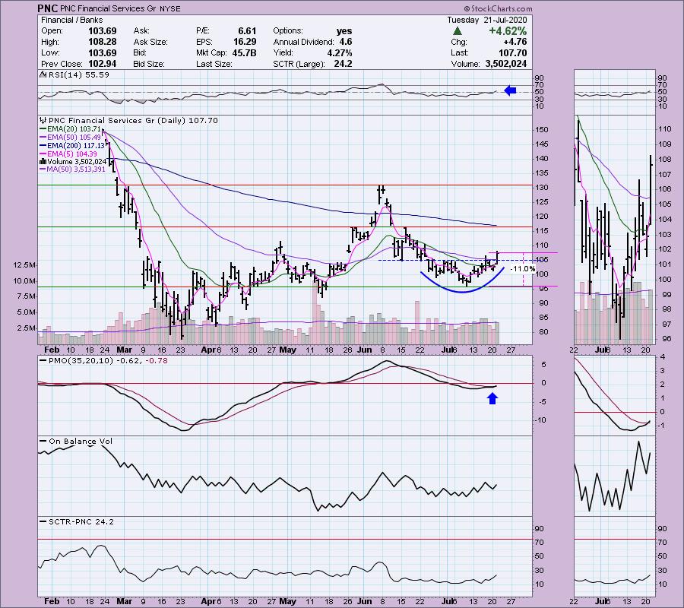Click the date Tuesday 21-Jul-2020
Viewport: 684px width, 608px height.
[x=487, y=20]
